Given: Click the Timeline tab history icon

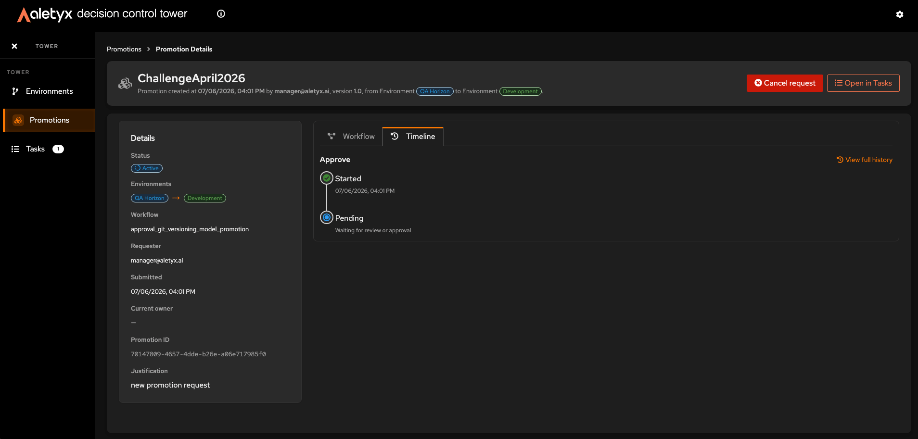Looking at the screenshot, I should coord(395,136).
